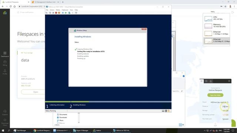The width and height of the screenshot is (237, 133).
Task: Click the VM Start (power circle) toolbar icon
Action: tap(50, 13)
